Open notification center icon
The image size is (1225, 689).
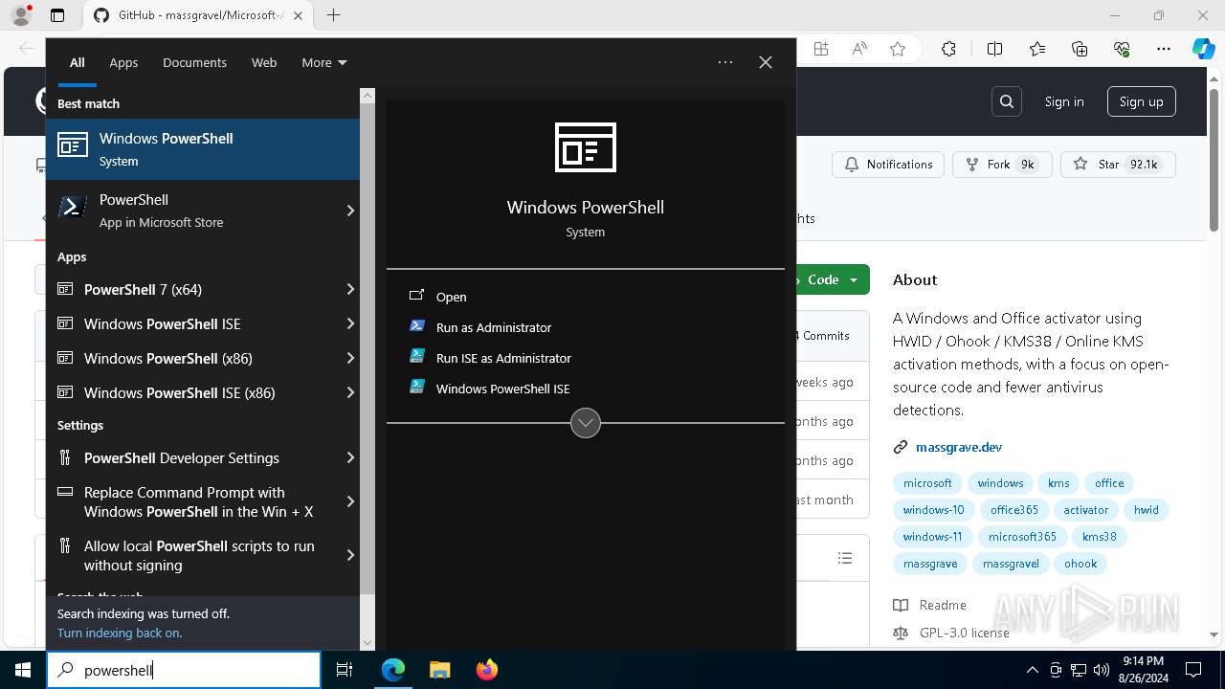coord(1193,670)
